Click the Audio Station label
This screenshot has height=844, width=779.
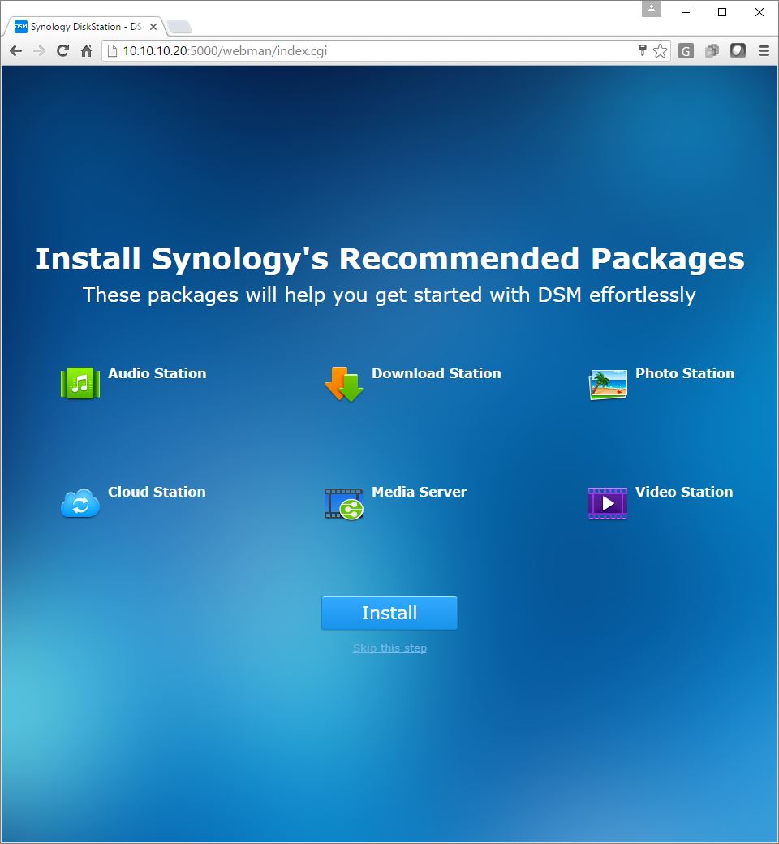click(157, 373)
